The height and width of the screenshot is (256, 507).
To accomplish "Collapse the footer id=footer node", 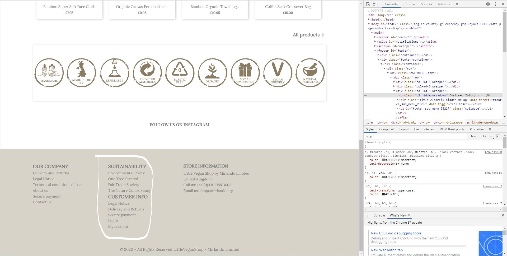I will [375, 51].
